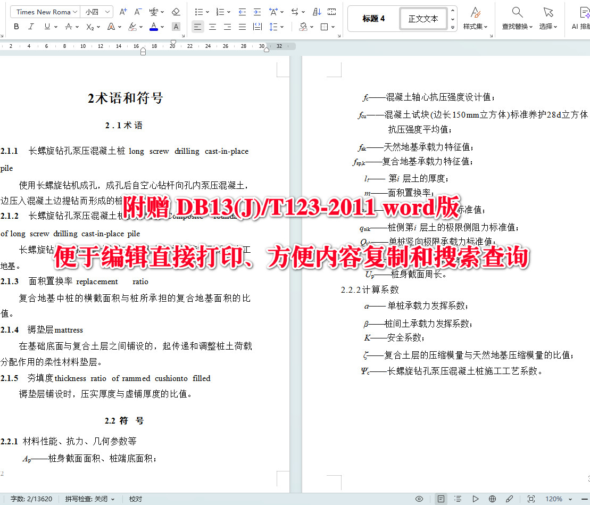Open the 查找替换 find and replace tool
The image size is (590, 505).
[517, 18]
